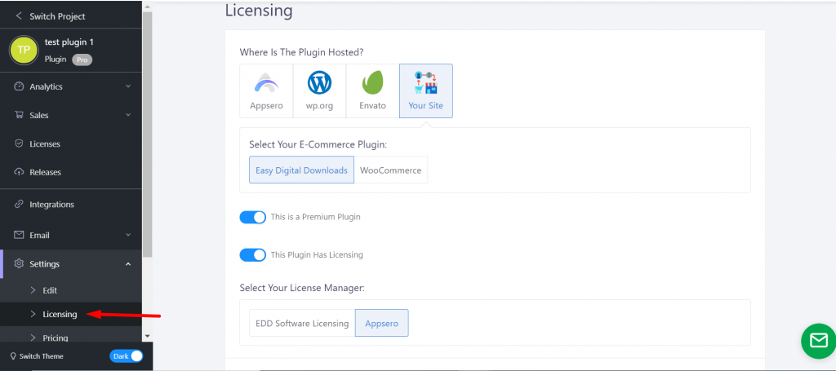Click the back arrow beside Switch Project

(x=19, y=16)
